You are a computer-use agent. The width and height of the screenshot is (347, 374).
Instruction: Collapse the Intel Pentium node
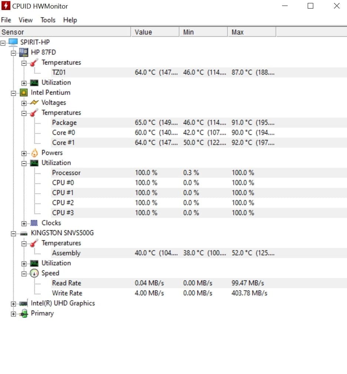pyautogui.click(x=13, y=93)
